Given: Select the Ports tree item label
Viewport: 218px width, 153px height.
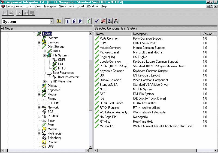Looking at the screenshot, I should 51,125.
